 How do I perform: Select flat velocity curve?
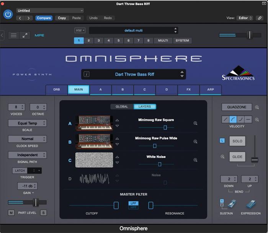point(248,119)
